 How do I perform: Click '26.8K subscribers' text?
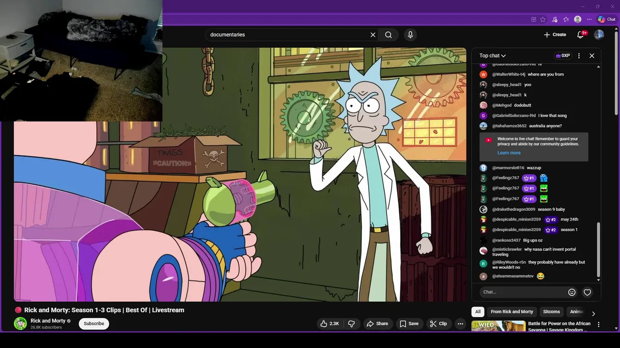pos(46,328)
